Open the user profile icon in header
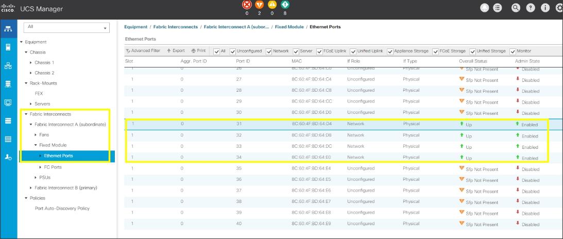The width and height of the screenshot is (563, 239). (485, 8)
